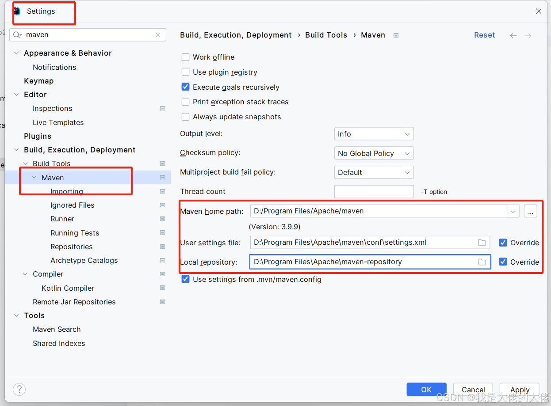Collapse Build, Execution, Deployment section
551x406 pixels.
[x=16, y=150]
